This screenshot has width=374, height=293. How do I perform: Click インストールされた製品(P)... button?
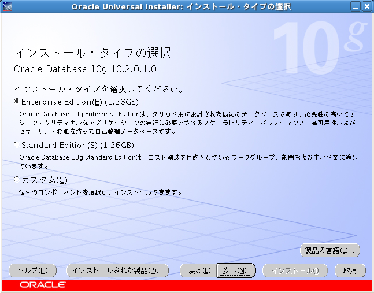117,270
